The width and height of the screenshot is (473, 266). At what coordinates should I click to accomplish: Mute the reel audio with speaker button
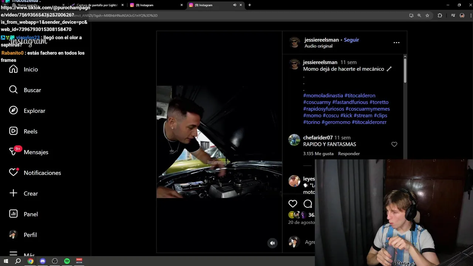pyautogui.click(x=272, y=243)
